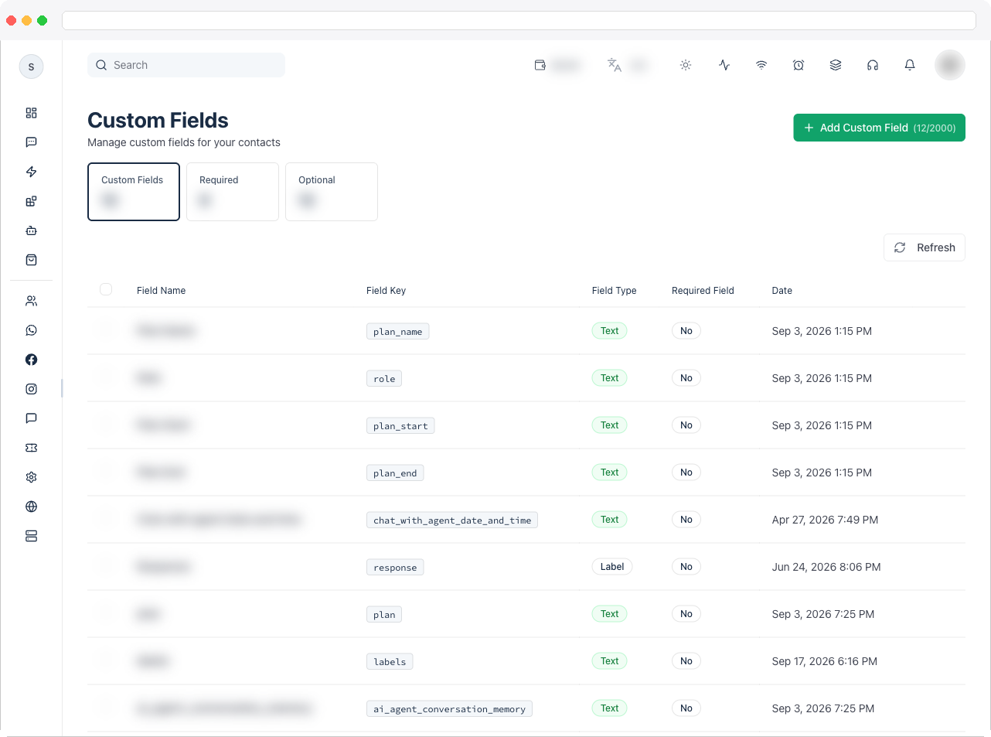Click the Field Key column header

[386, 291]
